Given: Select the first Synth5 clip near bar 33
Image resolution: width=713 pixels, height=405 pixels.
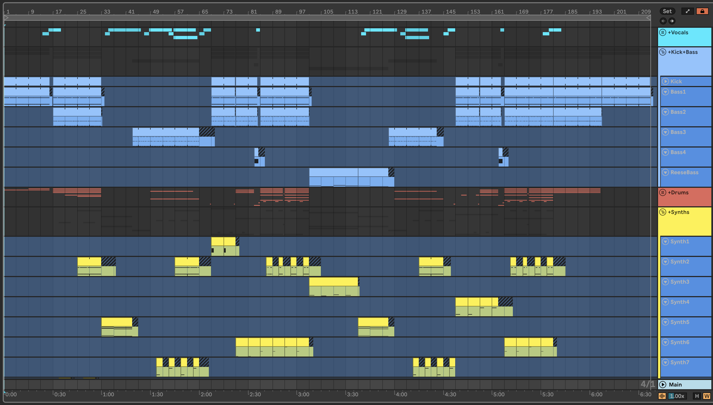Looking at the screenshot, I should point(117,322).
